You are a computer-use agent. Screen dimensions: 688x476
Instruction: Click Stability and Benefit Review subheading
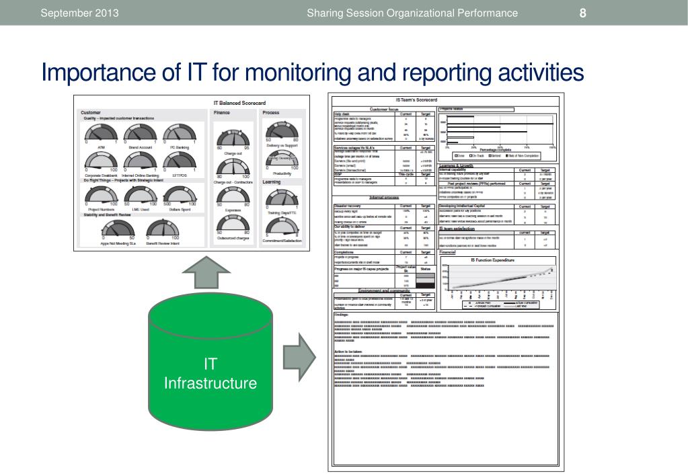tap(107, 215)
